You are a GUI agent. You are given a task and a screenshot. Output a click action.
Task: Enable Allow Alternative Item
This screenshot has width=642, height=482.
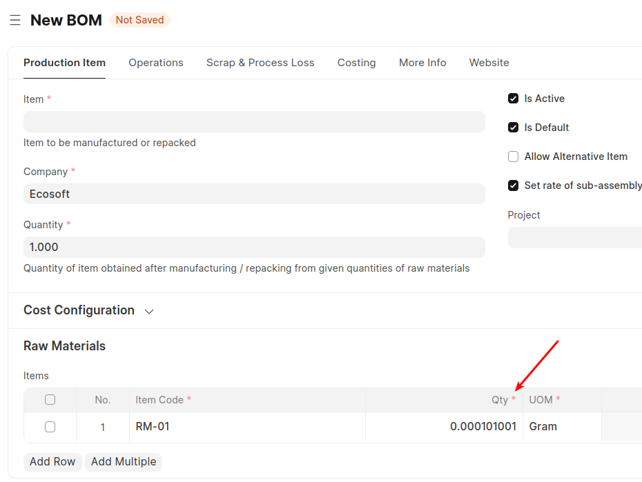(513, 157)
